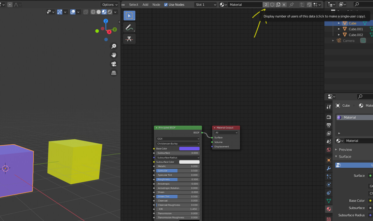
Task: Click the 2 users button to make single-user copy
Action: (x=266, y=5)
